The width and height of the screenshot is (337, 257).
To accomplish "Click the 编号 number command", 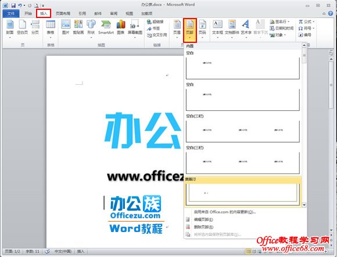I will (305, 35).
